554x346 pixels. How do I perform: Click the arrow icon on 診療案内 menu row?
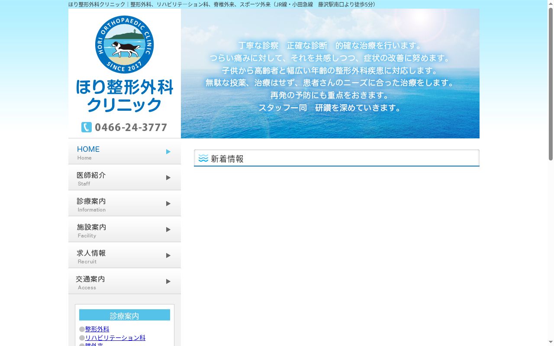click(168, 203)
